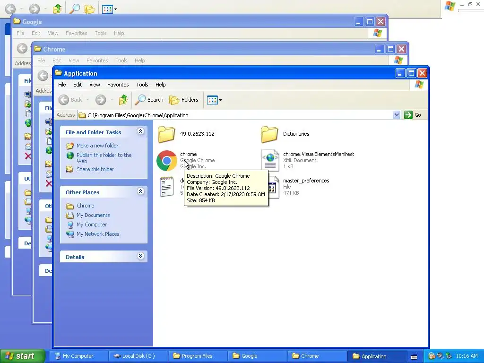Image resolution: width=484 pixels, height=363 pixels.
Task: Open My Network Places link
Action: pyautogui.click(x=98, y=234)
